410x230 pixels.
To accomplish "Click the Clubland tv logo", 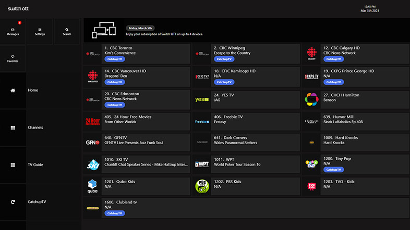I will click(x=92, y=208).
